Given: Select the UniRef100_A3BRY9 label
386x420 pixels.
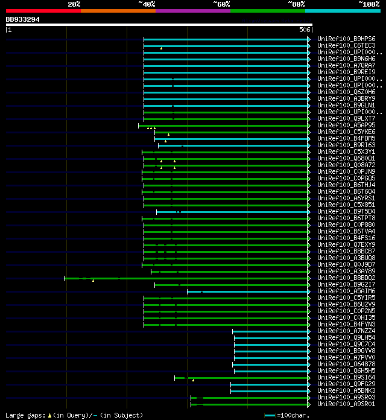Looking at the screenshot, I should pos(346,98).
